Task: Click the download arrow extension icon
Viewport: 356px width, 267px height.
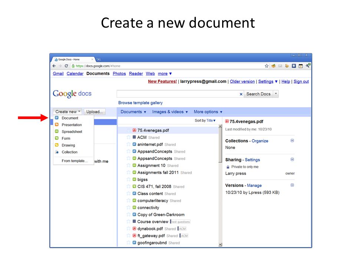Action: [294, 66]
